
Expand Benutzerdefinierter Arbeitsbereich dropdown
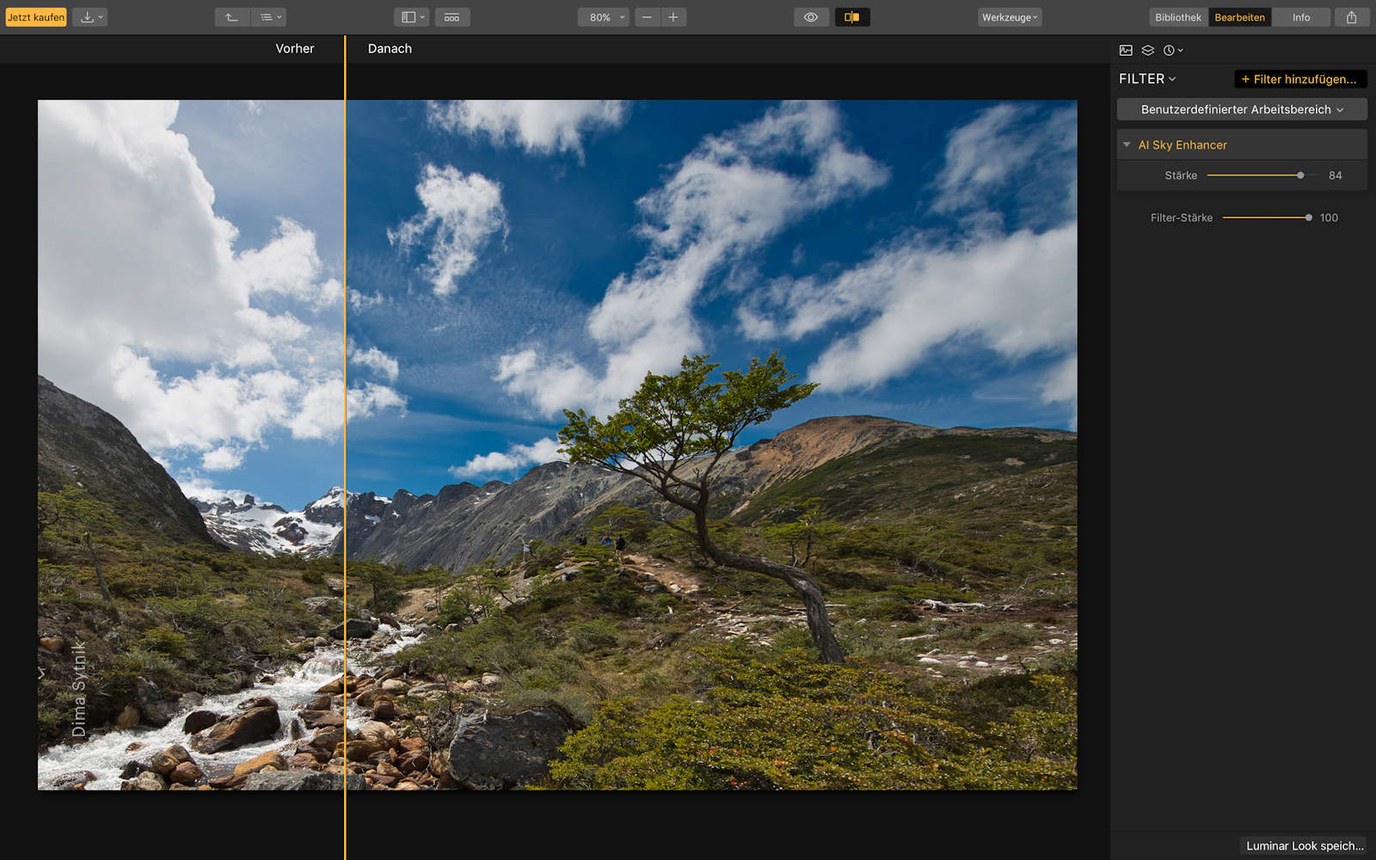(x=1241, y=109)
